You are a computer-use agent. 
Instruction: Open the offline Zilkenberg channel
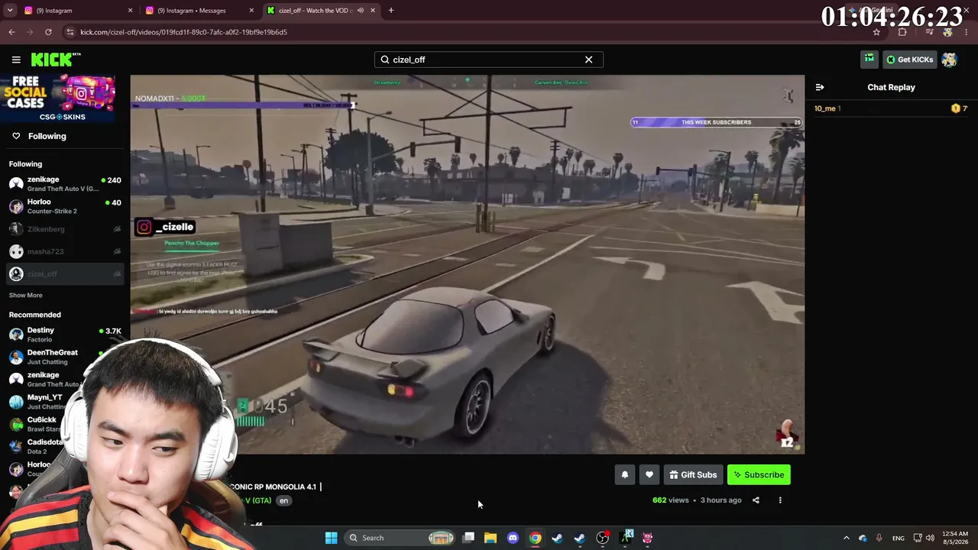tap(65, 229)
